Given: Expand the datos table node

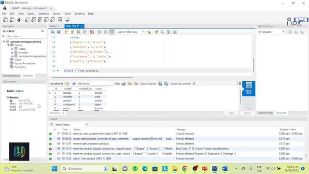Looking at the screenshot, I should [12, 49].
